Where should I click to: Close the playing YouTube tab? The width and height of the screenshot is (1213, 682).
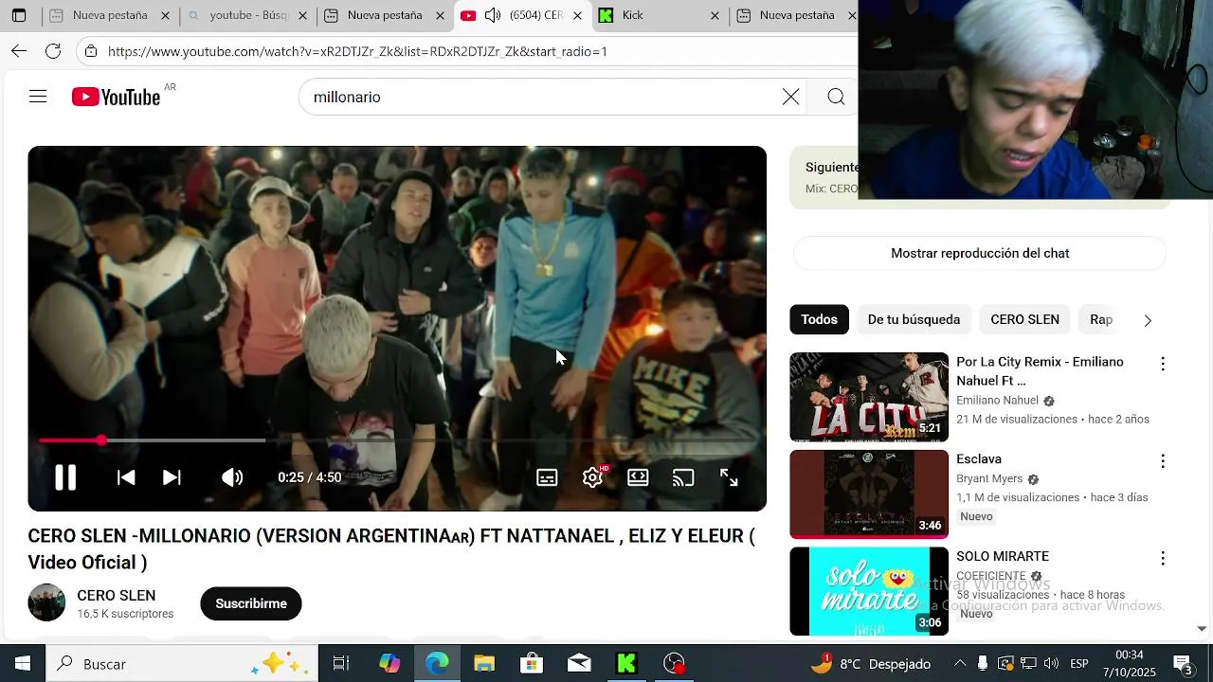coord(577,15)
